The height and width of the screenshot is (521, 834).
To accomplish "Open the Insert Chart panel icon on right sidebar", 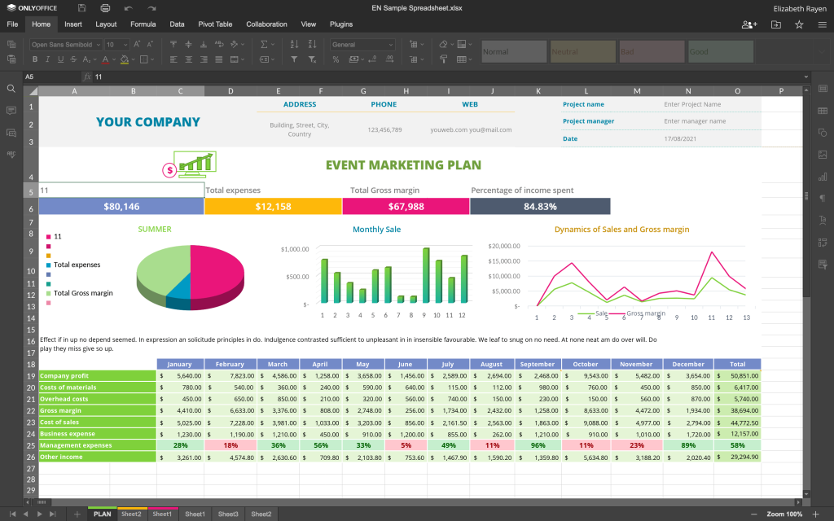I will click(x=823, y=175).
